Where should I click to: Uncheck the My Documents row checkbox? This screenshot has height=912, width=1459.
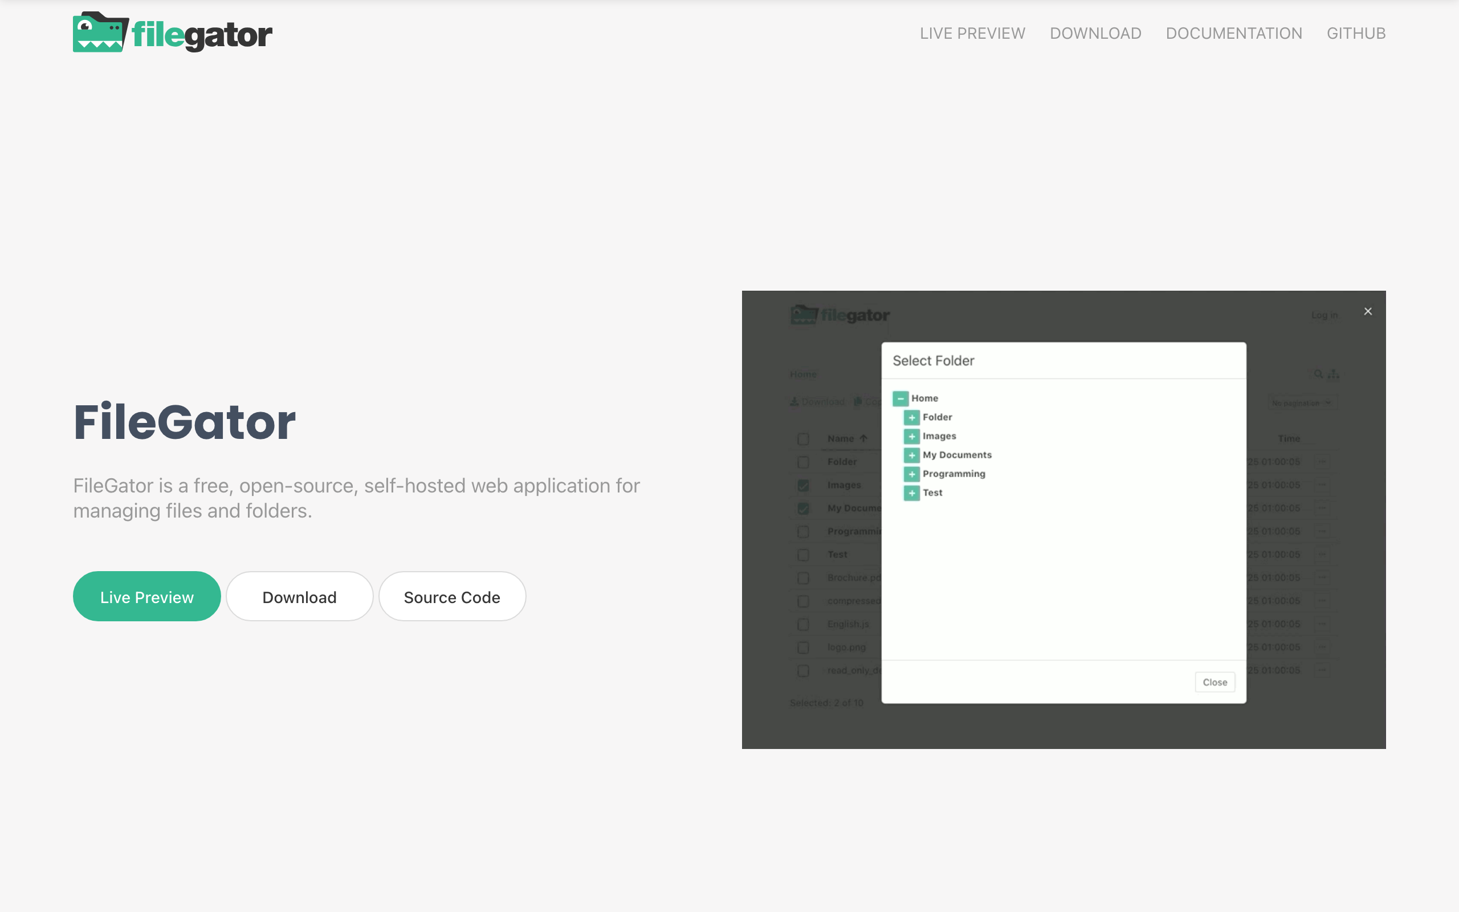coord(803,508)
